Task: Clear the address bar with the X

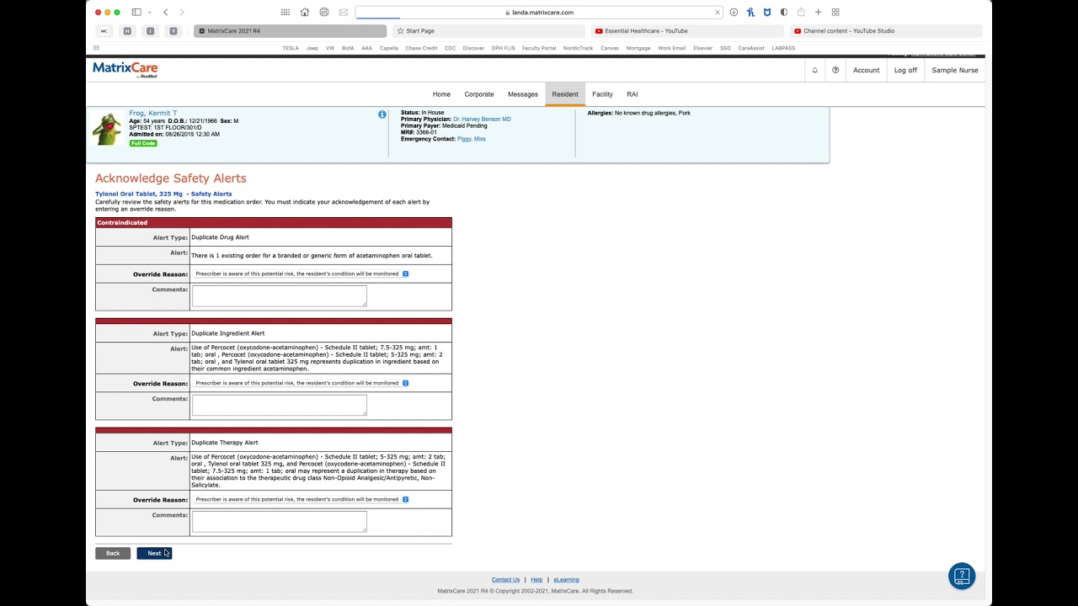Action: 718,13
